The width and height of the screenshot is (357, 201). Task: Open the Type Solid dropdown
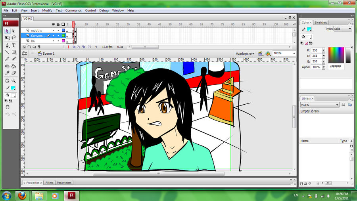[343, 29]
